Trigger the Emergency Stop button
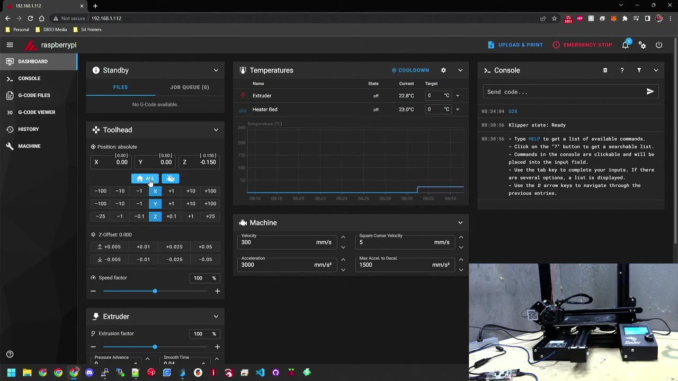The height and width of the screenshot is (381, 678). tap(582, 45)
